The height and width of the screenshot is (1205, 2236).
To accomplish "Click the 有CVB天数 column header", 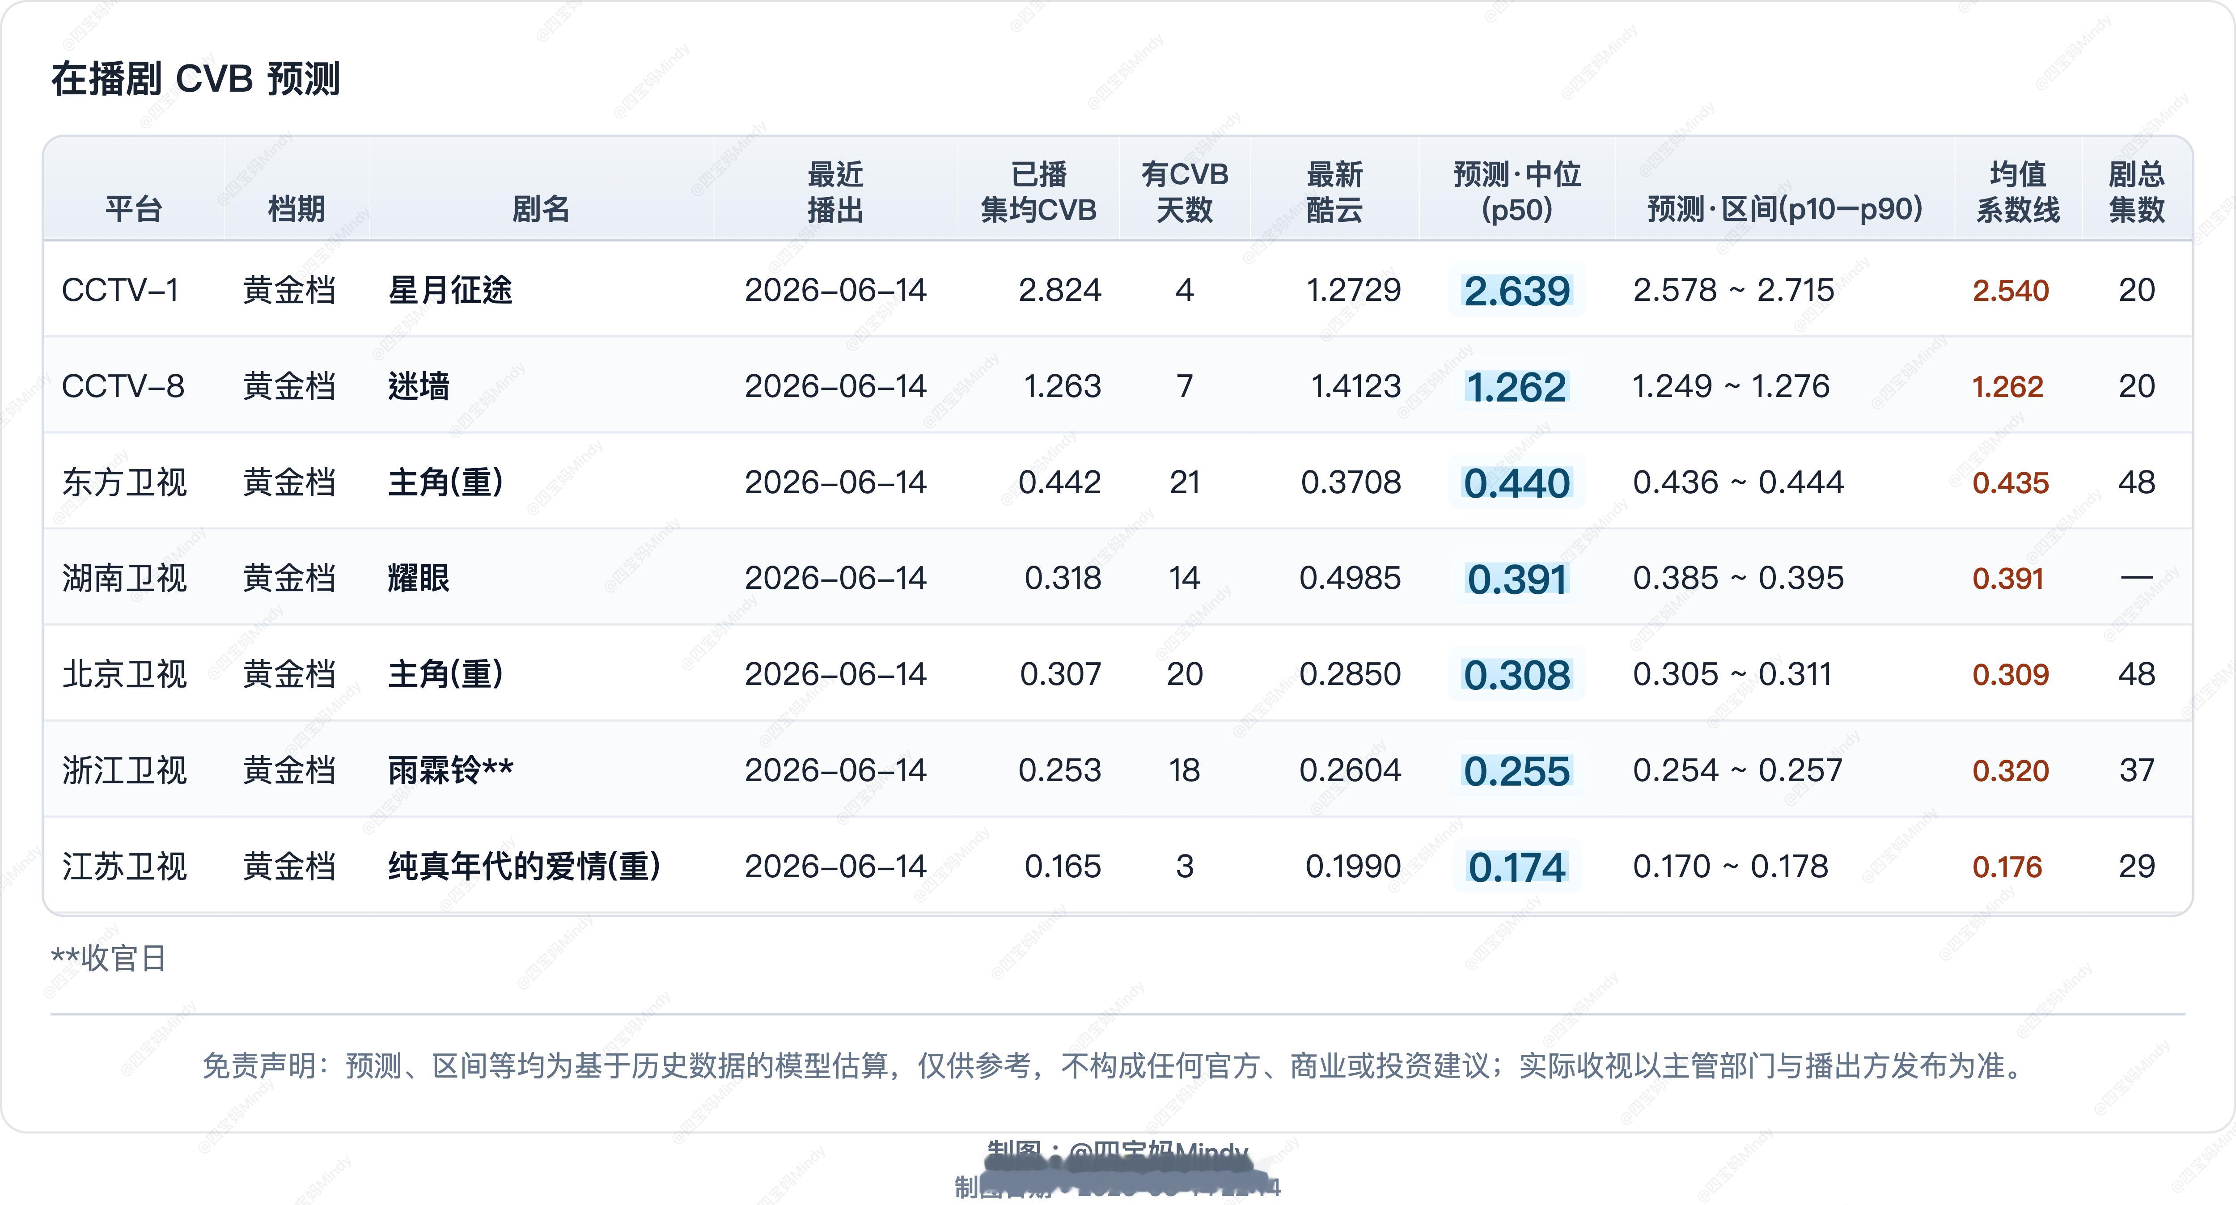I will tap(1185, 192).
